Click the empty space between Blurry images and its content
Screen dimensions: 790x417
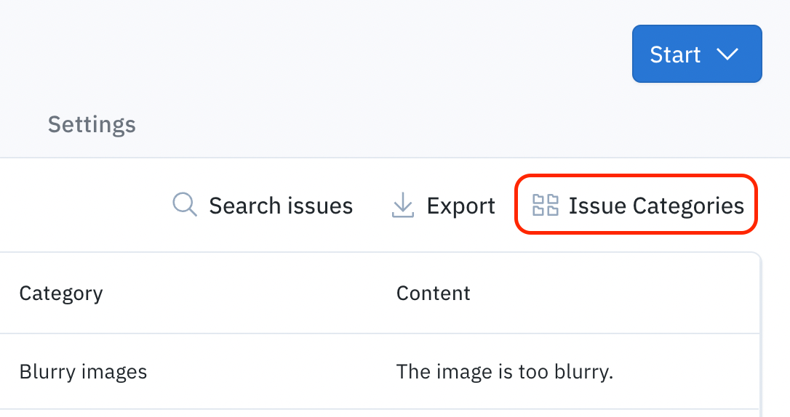click(272, 372)
